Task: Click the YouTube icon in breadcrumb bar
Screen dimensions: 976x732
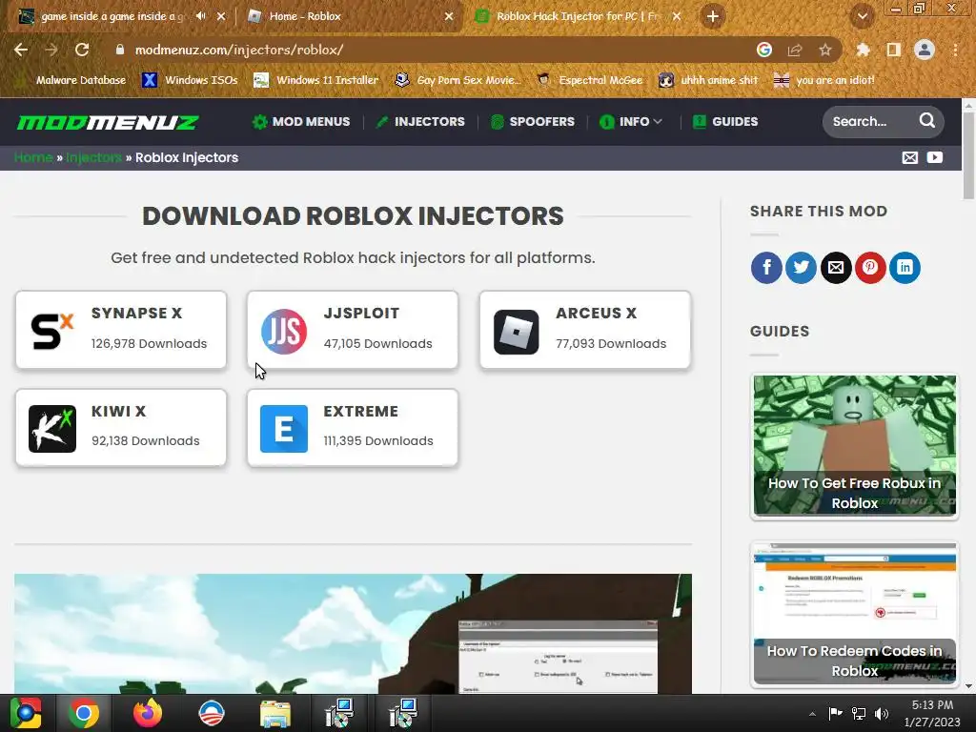Action: tap(935, 157)
